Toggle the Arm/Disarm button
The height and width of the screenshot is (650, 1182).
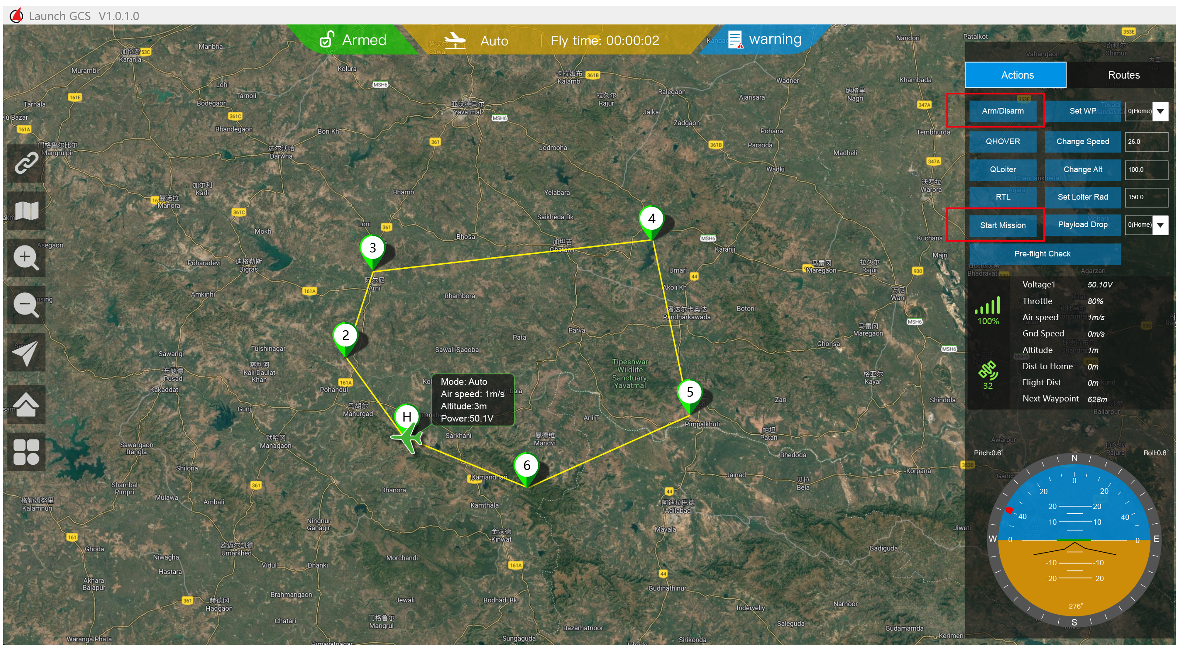1002,111
